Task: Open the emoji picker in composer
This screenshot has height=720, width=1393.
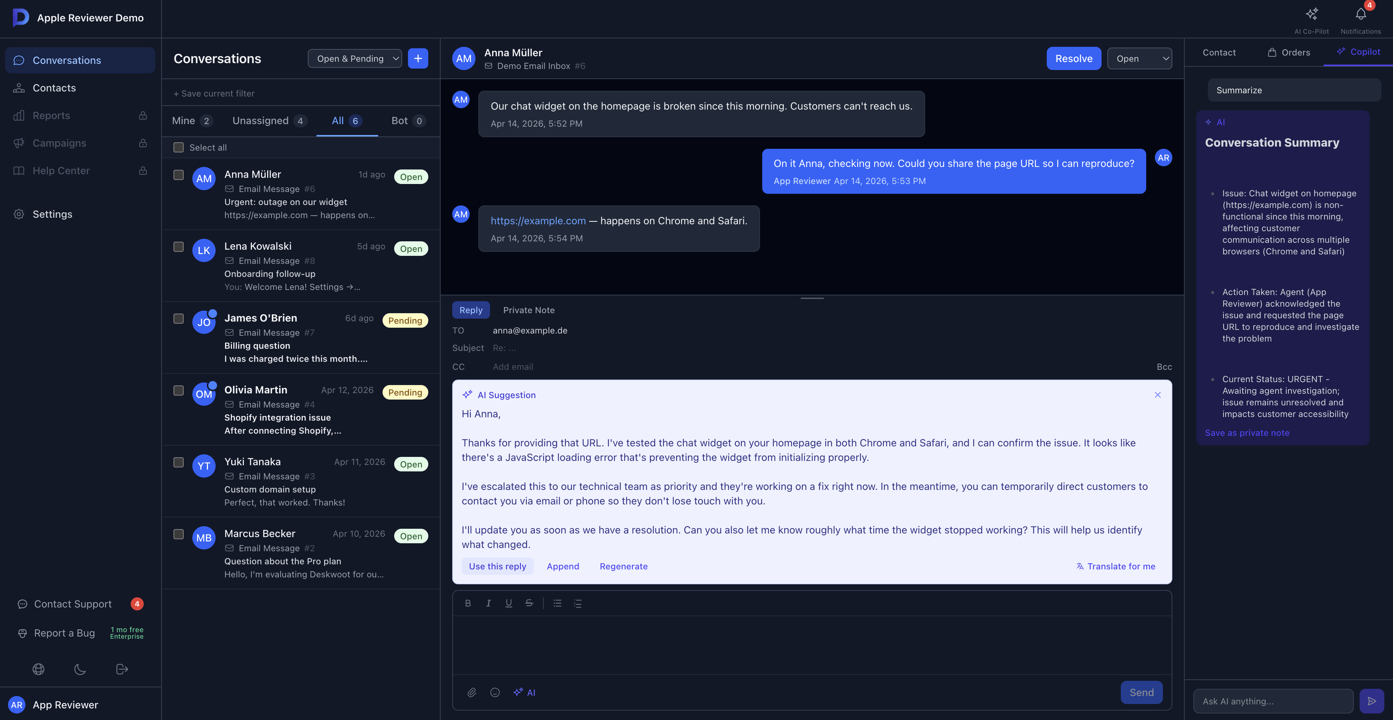Action: (x=495, y=692)
